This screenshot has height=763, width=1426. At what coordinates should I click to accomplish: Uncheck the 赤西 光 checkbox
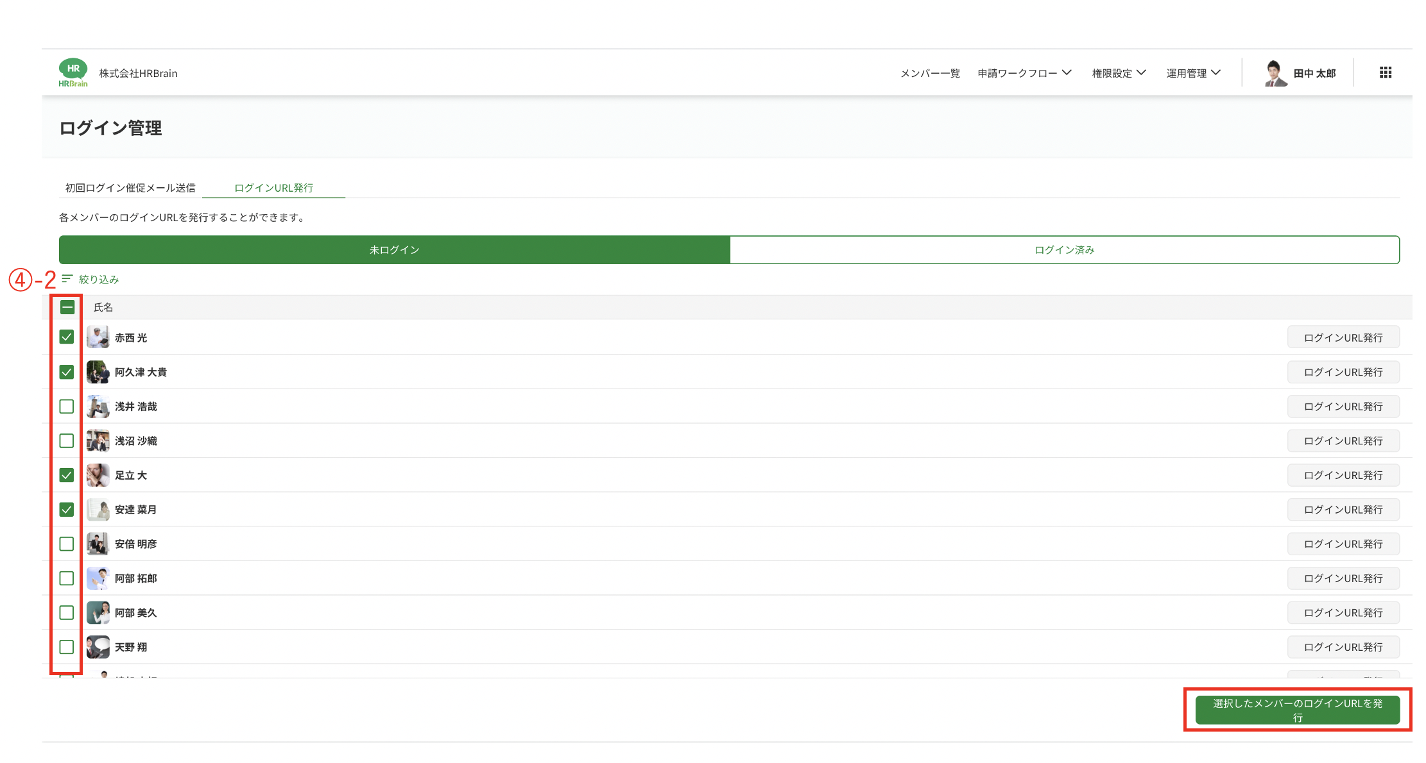coord(67,337)
